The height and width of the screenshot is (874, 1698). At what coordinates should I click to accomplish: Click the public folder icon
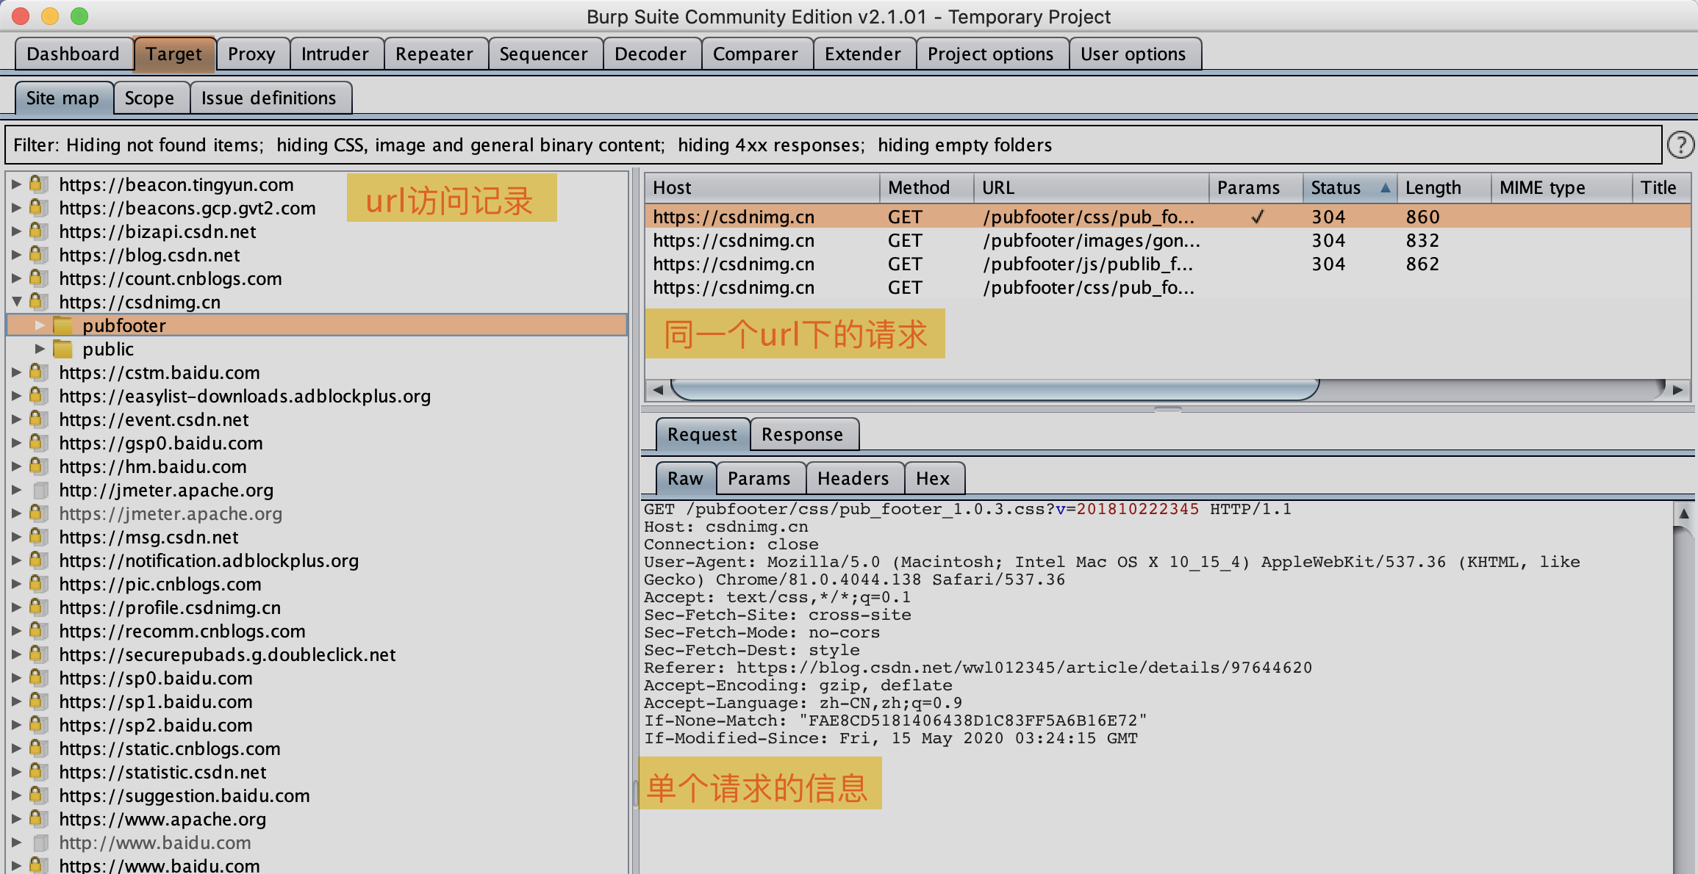[x=63, y=349]
